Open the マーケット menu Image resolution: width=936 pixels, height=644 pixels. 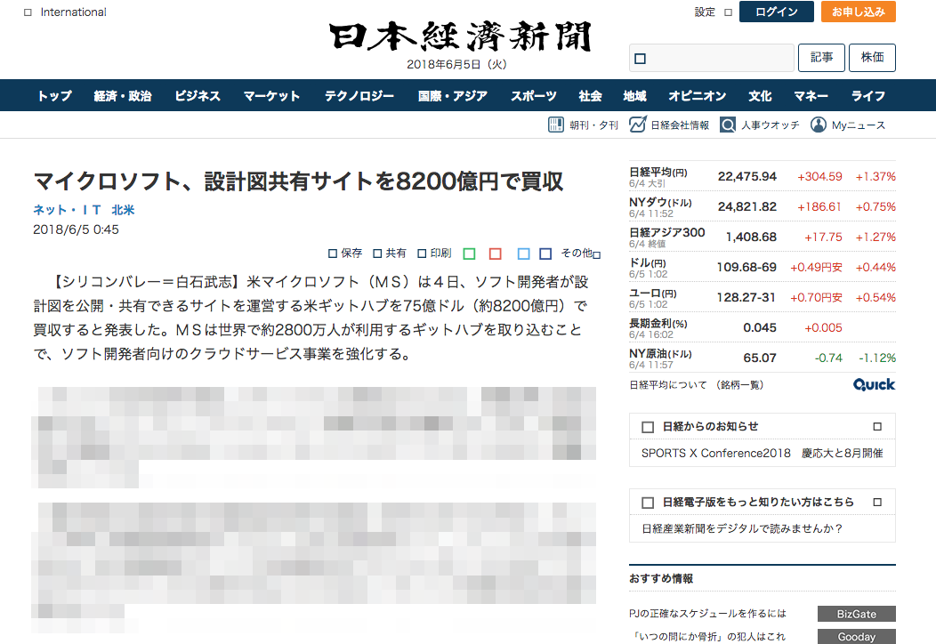(271, 95)
